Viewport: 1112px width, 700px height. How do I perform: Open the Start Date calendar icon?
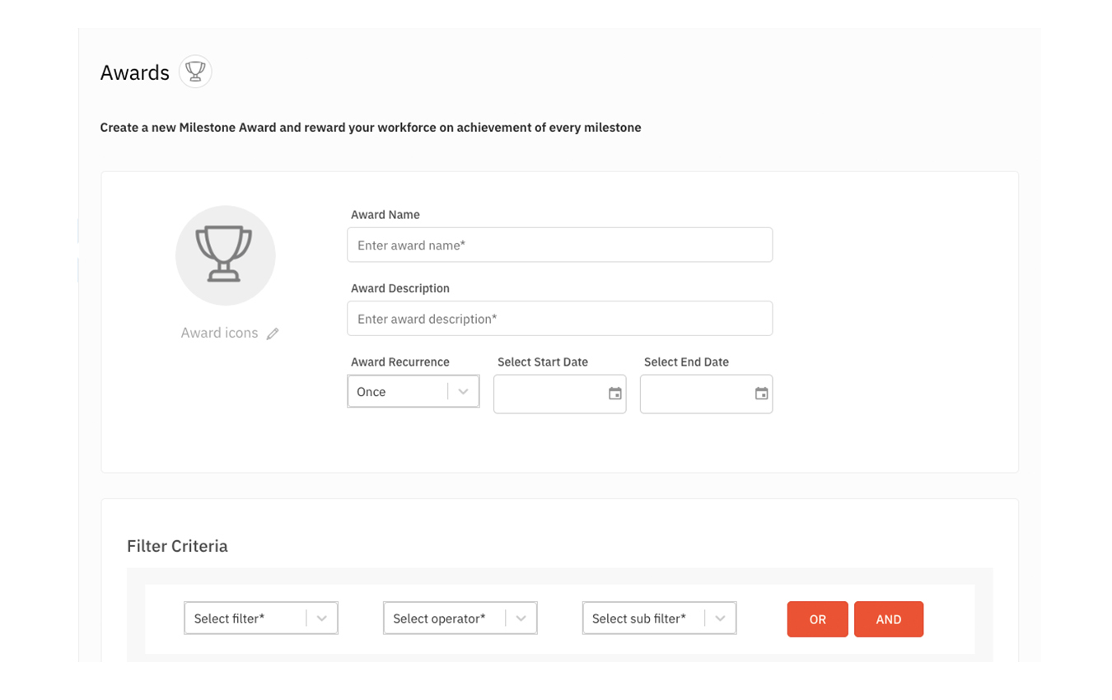tap(615, 394)
